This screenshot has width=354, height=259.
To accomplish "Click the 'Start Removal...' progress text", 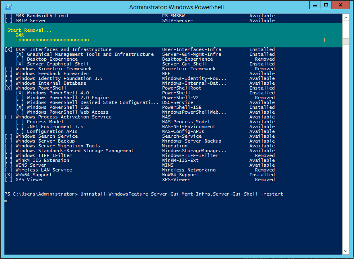I will pyautogui.click(x=29, y=30).
